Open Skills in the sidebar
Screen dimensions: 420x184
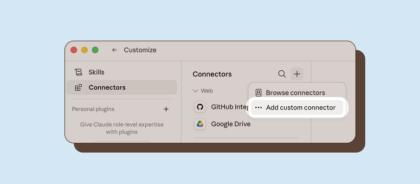point(122,72)
